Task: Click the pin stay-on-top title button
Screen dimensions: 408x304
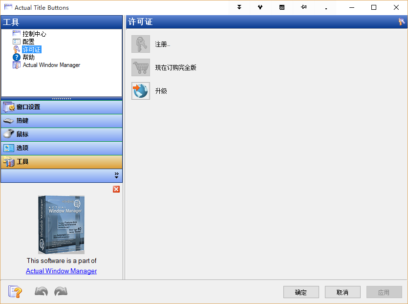Action: pyautogui.click(x=303, y=7)
